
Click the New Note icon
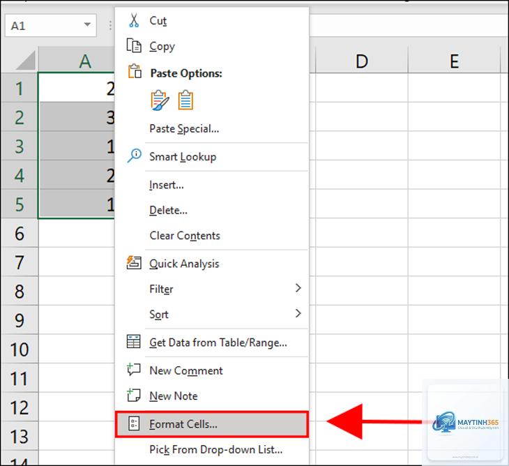coord(134,395)
